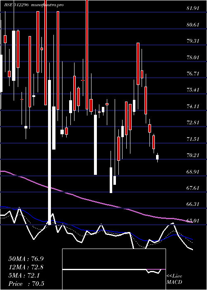Select the 80.61 price axis label
207x290 pixels.
coord(193,24)
